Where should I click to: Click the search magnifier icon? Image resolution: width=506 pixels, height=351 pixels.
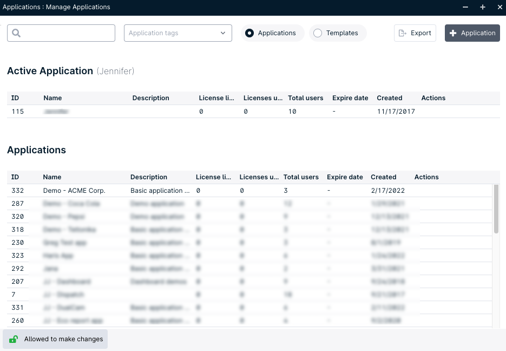click(x=17, y=32)
